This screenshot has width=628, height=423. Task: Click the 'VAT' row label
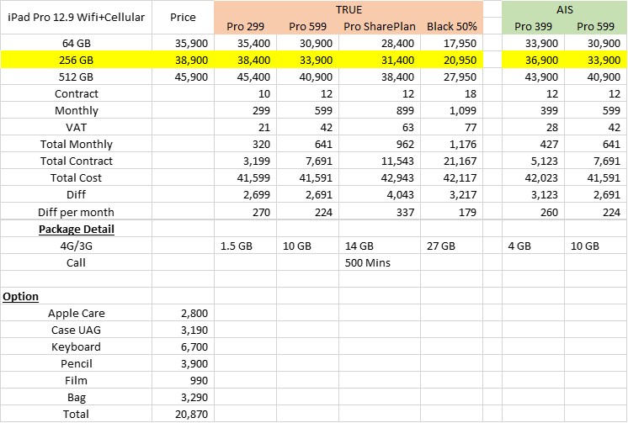pos(76,127)
